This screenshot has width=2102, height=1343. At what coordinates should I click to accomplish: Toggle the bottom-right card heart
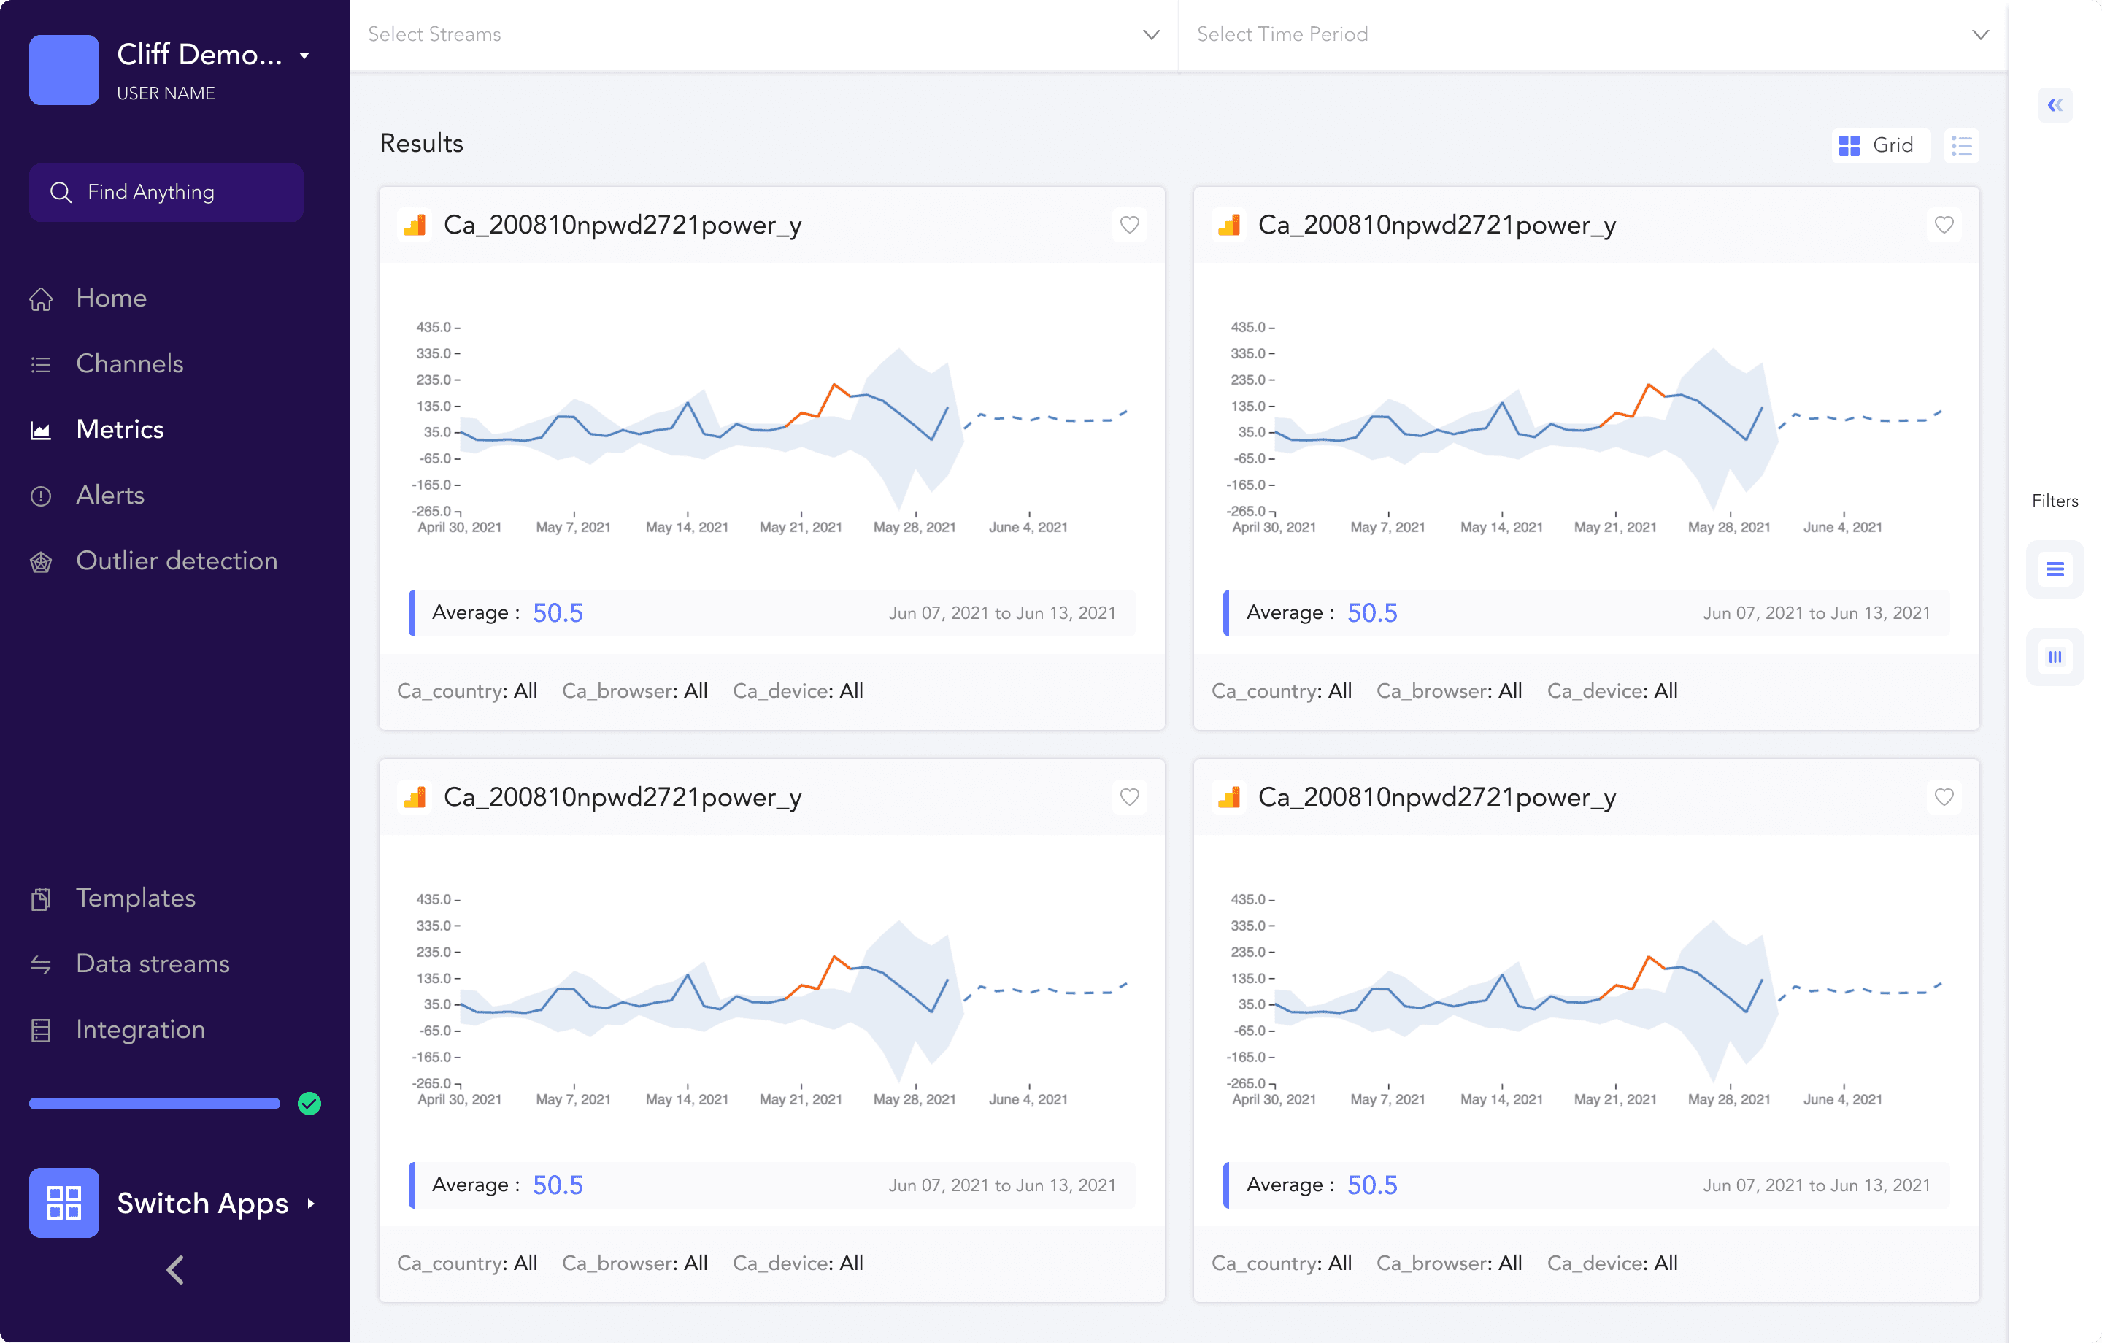coord(1943,796)
